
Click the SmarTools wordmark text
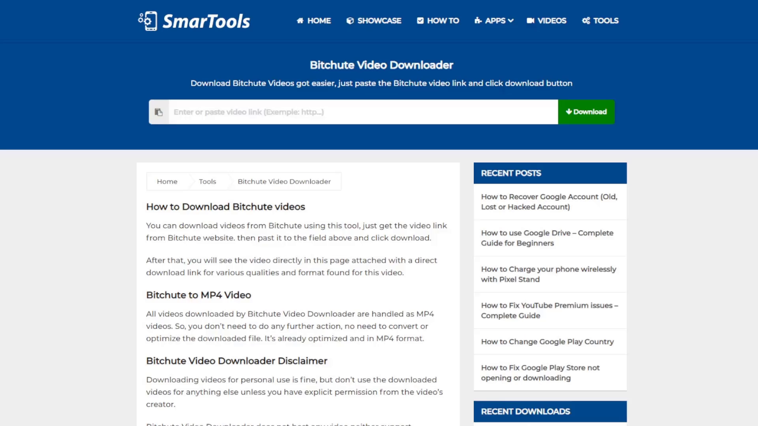(x=206, y=21)
